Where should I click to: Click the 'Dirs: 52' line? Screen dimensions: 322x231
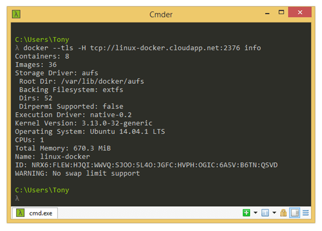click(36, 98)
